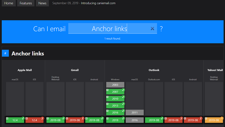The width and height of the screenshot is (225, 127).
Task: Open the Introducing caniemail.com link
Action: pyautogui.click(x=98, y=3)
